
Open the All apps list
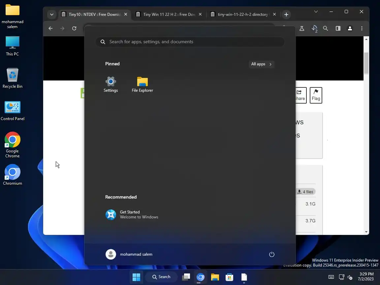pos(262,64)
